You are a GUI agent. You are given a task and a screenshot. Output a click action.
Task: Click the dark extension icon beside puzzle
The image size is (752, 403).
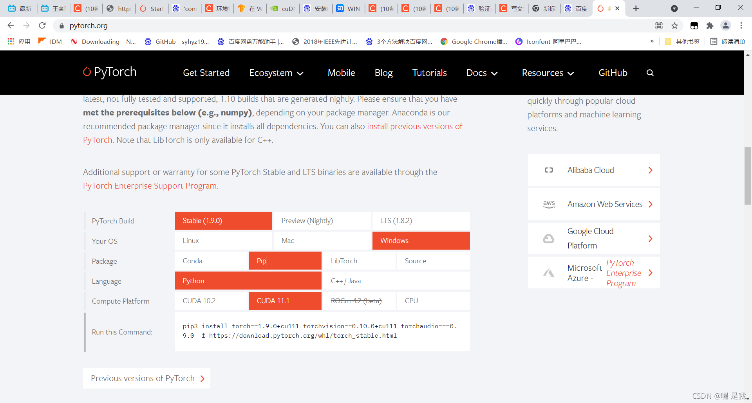coord(694,25)
